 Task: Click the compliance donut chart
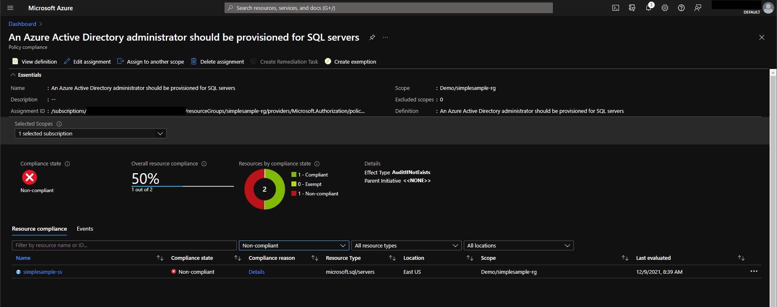click(265, 189)
